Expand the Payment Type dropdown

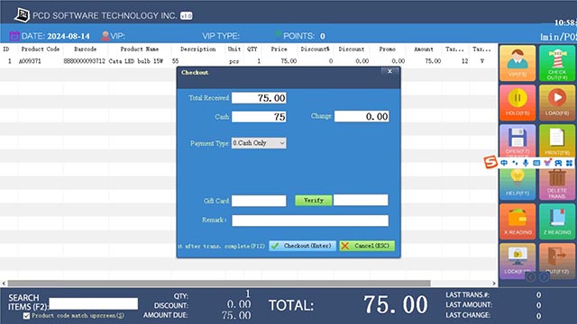[x=259, y=143]
